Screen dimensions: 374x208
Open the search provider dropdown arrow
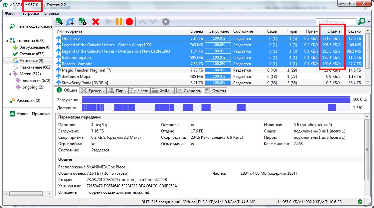[369, 22]
